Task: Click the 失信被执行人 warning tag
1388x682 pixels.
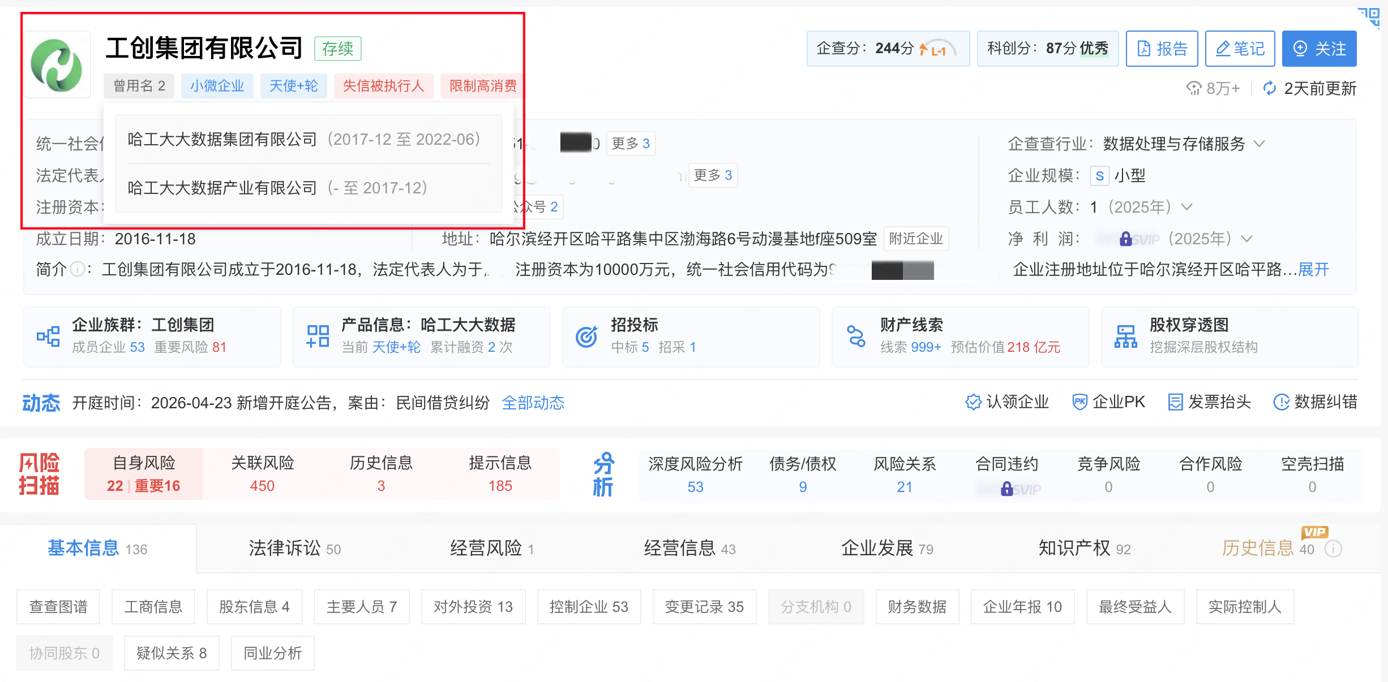Action: pyautogui.click(x=383, y=86)
